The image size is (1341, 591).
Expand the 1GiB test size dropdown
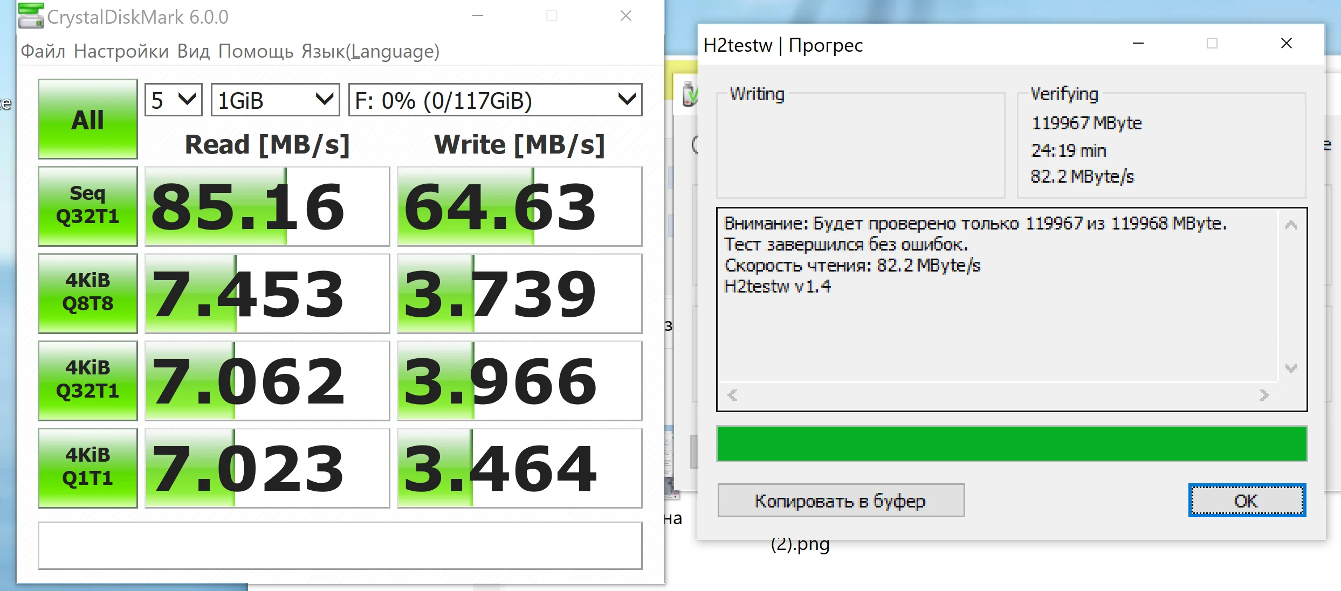pyautogui.click(x=275, y=100)
